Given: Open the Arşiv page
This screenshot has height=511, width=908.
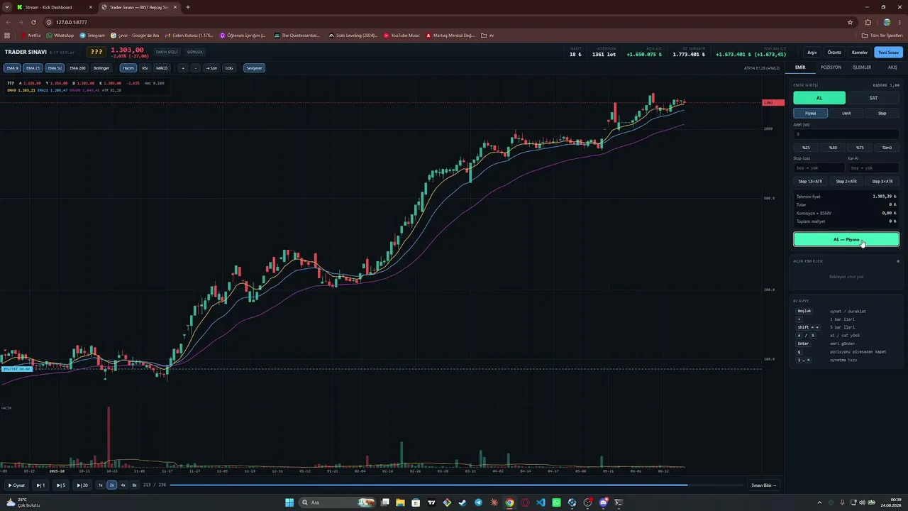Looking at the screenshot, I should pyautogui.click(x=812, y=53).
